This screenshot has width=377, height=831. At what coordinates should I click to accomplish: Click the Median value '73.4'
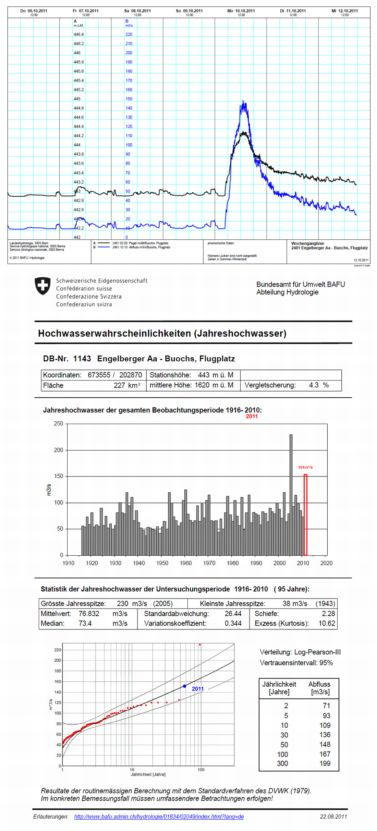(x=85, y=623)
